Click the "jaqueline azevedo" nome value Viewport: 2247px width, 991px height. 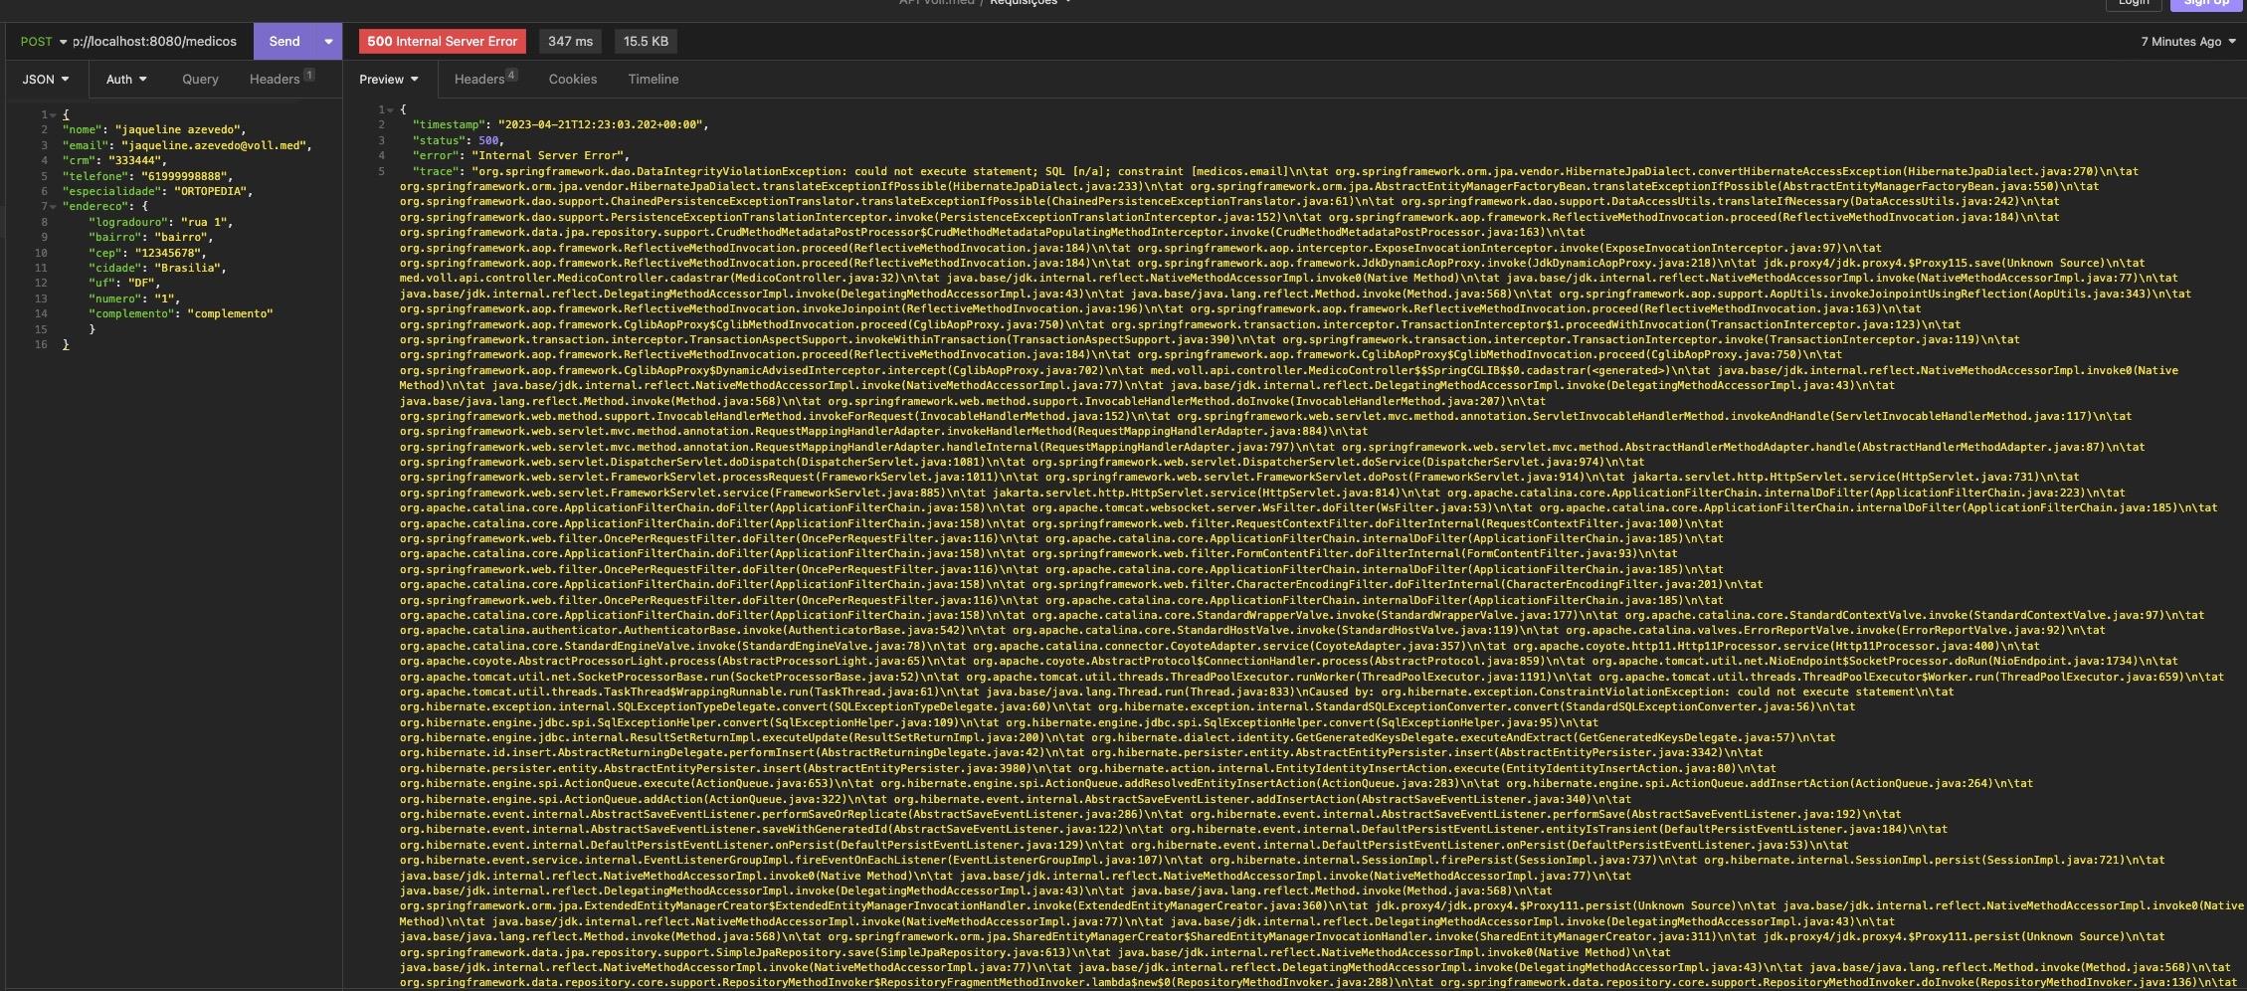pyautogui.click(x=178, y=130)
